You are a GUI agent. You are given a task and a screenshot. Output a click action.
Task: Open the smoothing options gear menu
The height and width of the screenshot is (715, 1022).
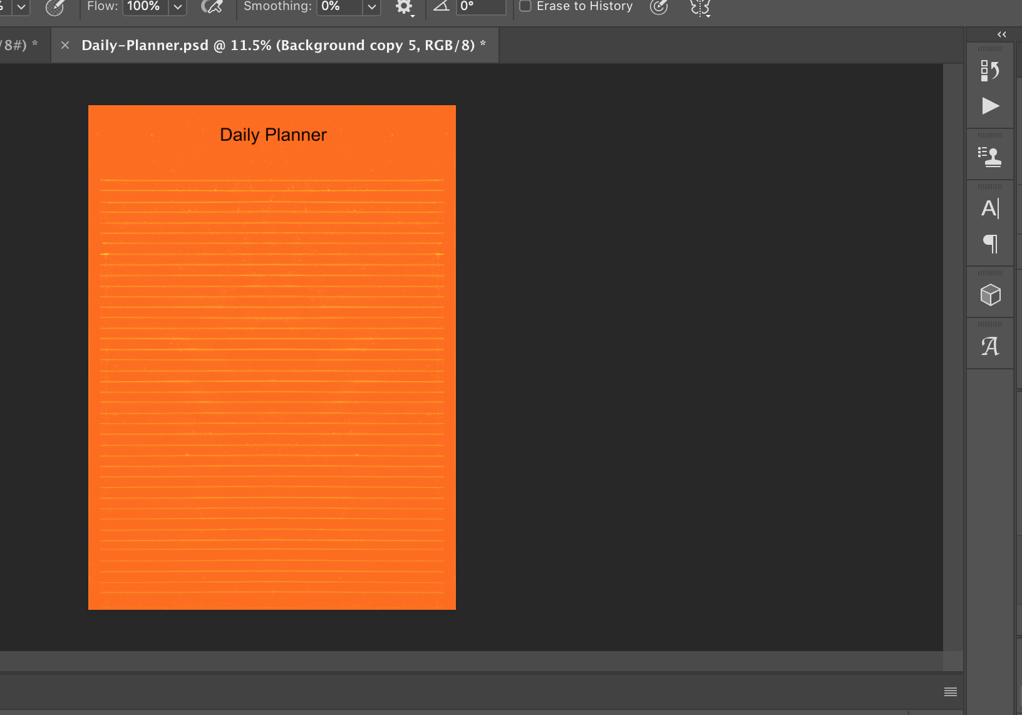click(405, 8)
